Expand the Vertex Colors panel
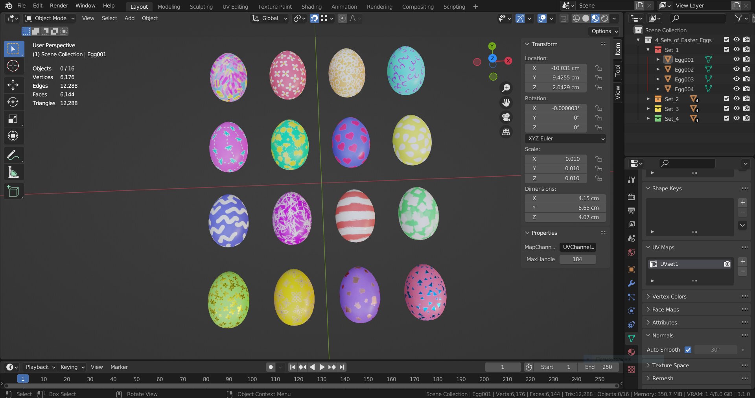 pos(669,297)
